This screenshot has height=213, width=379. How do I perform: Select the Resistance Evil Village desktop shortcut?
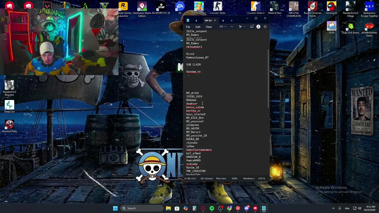[351, 9]
